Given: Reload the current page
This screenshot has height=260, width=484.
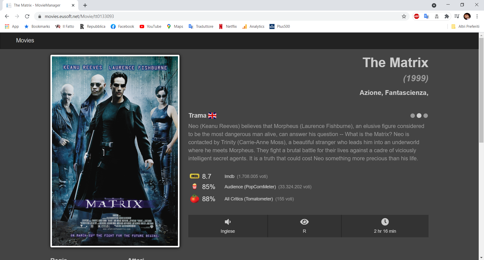Looking at the screenshot, I should point(27,16).
